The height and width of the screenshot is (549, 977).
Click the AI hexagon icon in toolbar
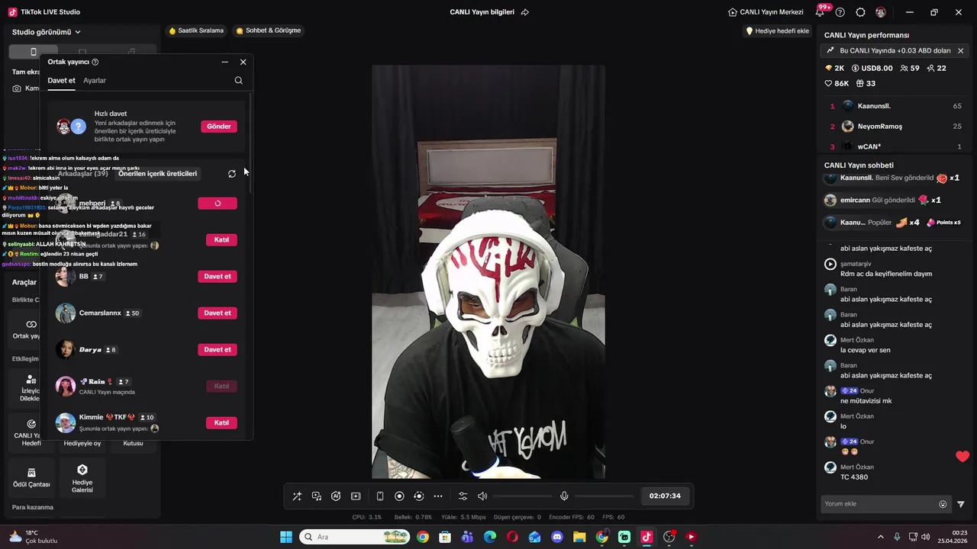(336, 496)
